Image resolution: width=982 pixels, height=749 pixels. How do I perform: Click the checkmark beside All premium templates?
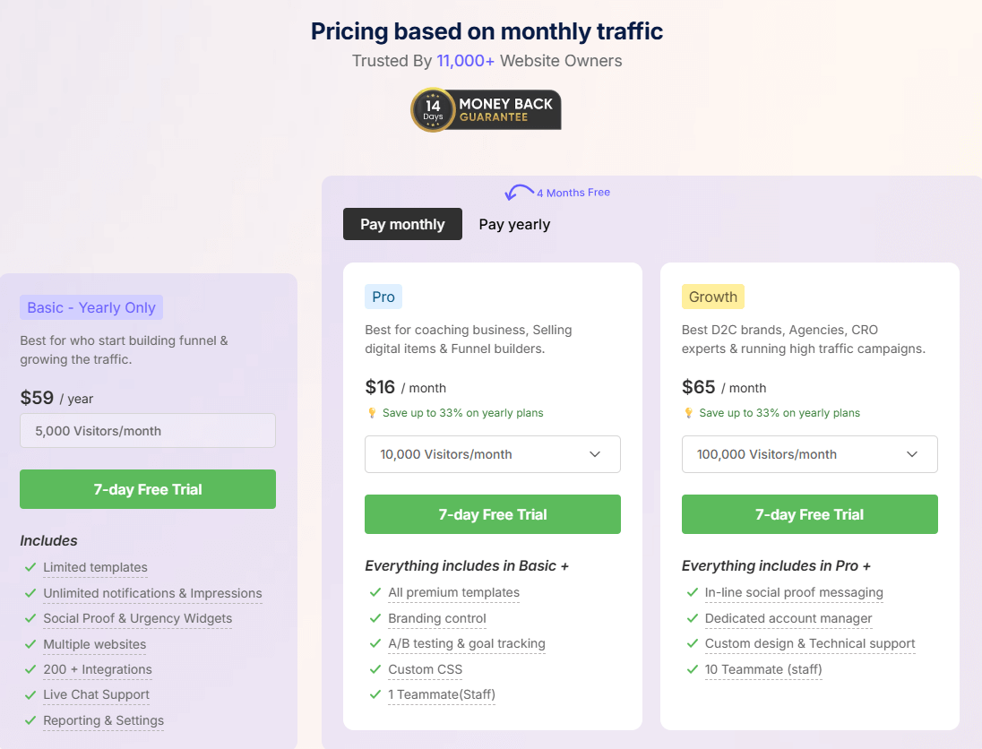375,592
